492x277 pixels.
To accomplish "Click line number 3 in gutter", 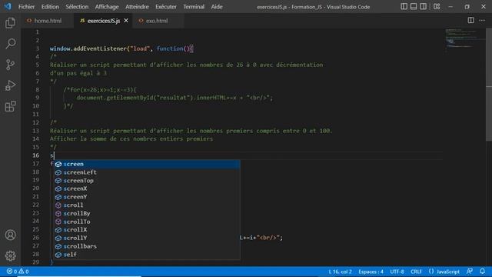I will coord(38,48).
